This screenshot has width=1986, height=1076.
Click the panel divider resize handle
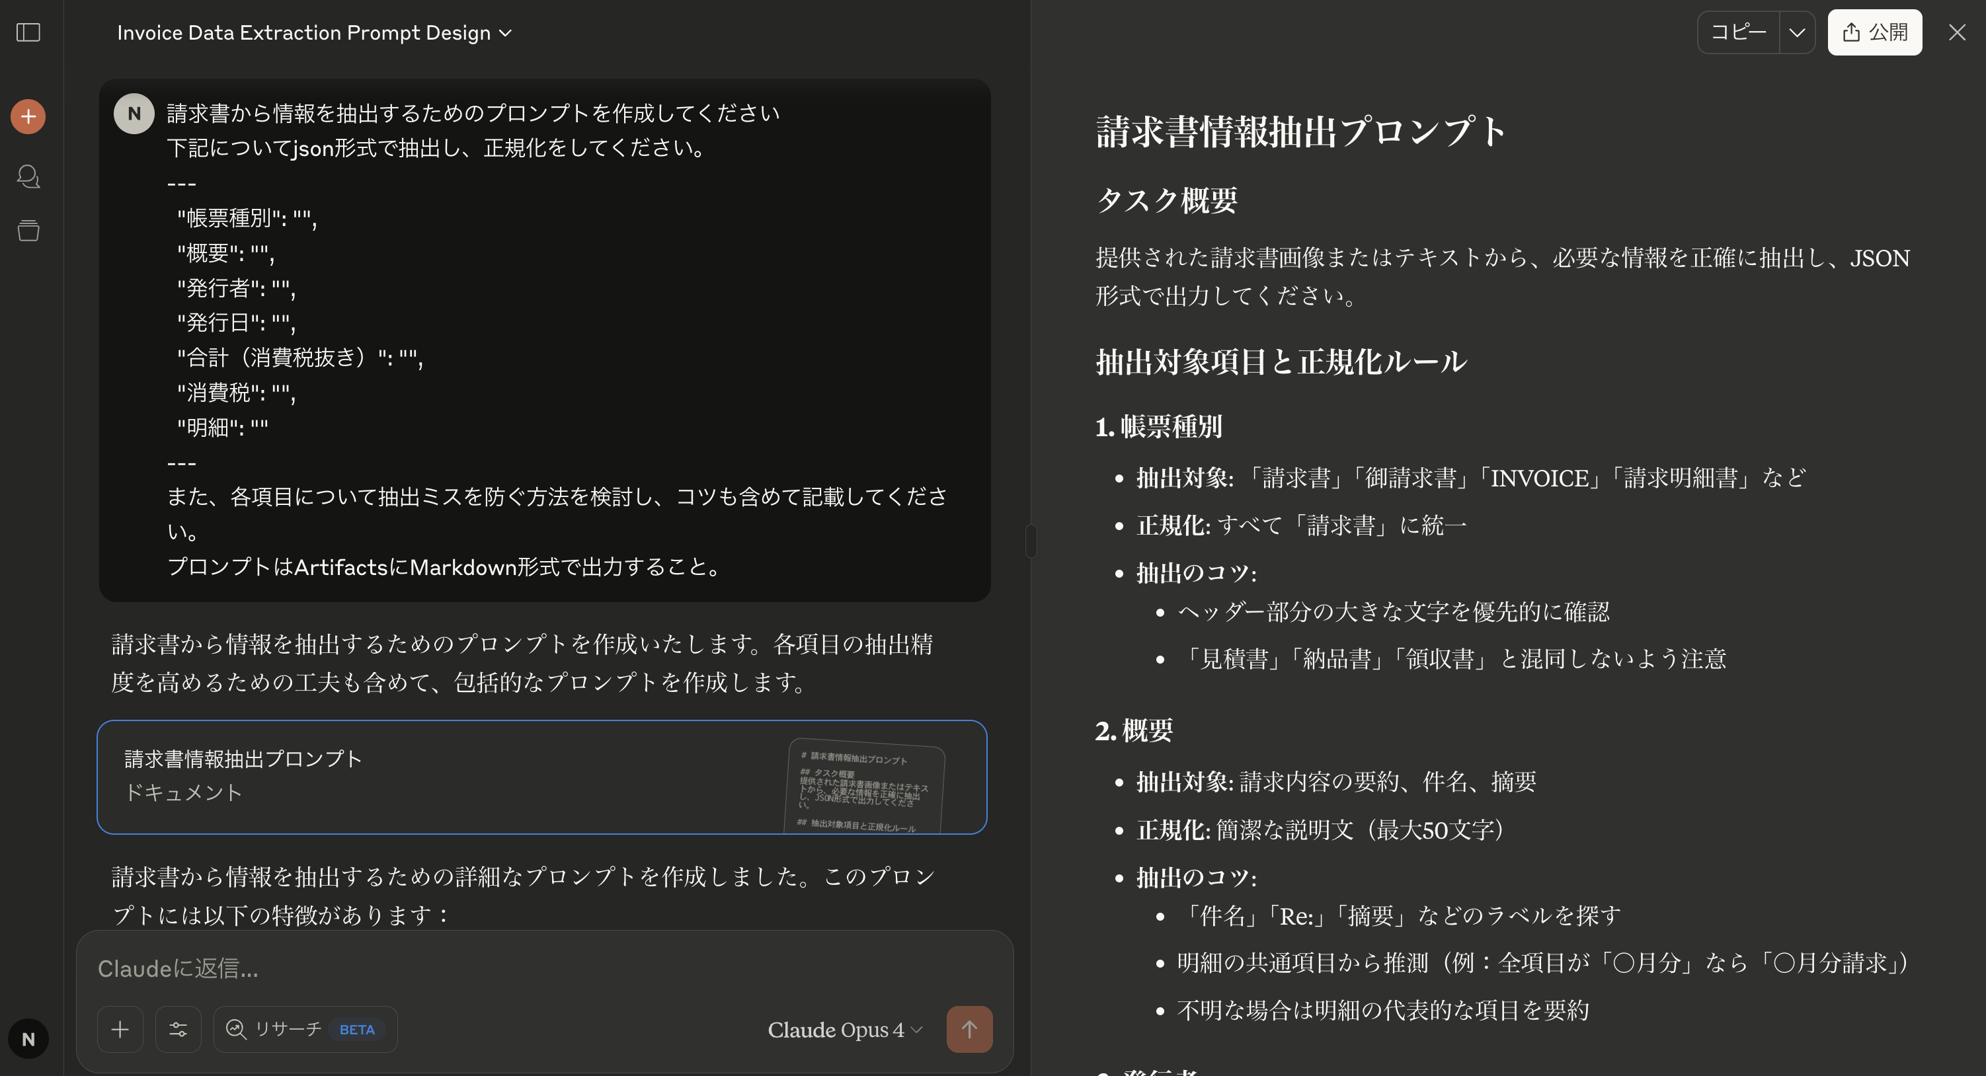tap(1031, 541)
